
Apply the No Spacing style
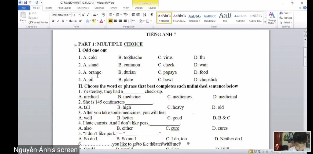179,18
